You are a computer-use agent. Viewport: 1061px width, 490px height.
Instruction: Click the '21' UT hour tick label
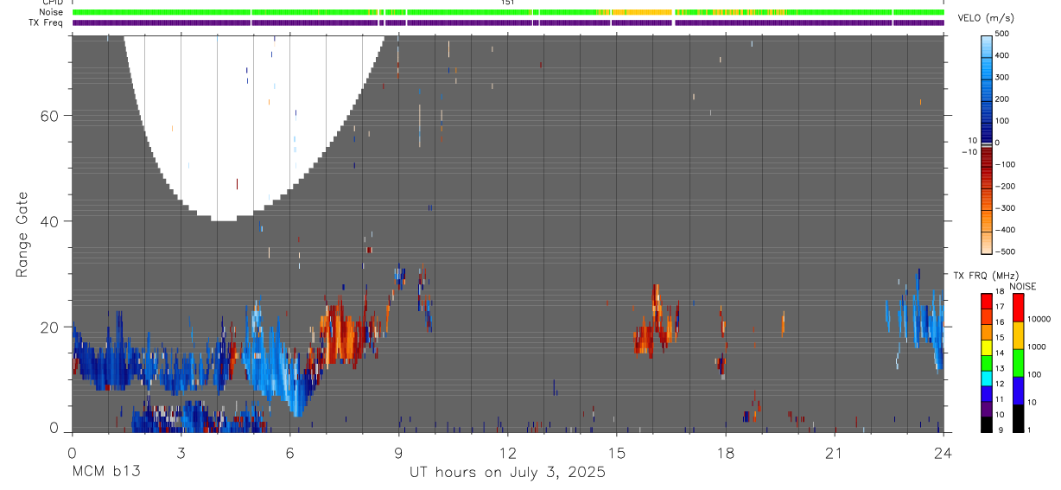tap(834, 453)
